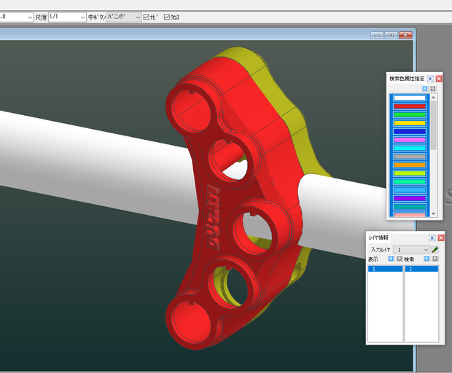Toggle the ﾅﾋﾞ checkbox
Viewport: 452px width, 373px height.
click(147, 17)
